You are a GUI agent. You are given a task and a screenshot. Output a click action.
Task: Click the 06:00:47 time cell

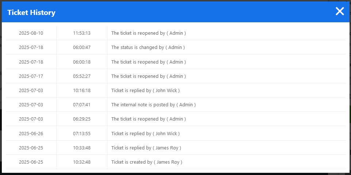click(82, 47)
